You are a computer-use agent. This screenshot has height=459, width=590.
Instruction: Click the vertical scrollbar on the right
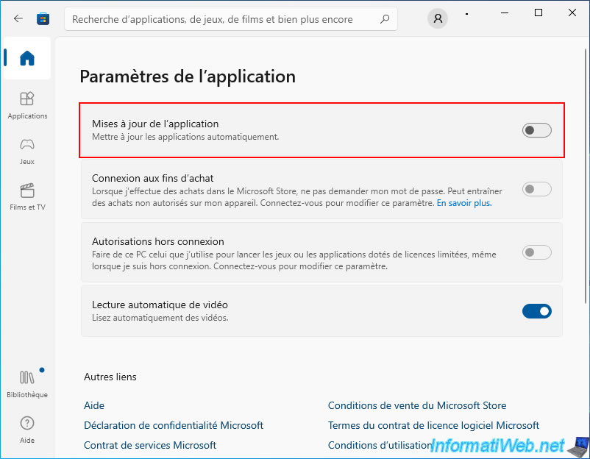click(x=586, y=176)
